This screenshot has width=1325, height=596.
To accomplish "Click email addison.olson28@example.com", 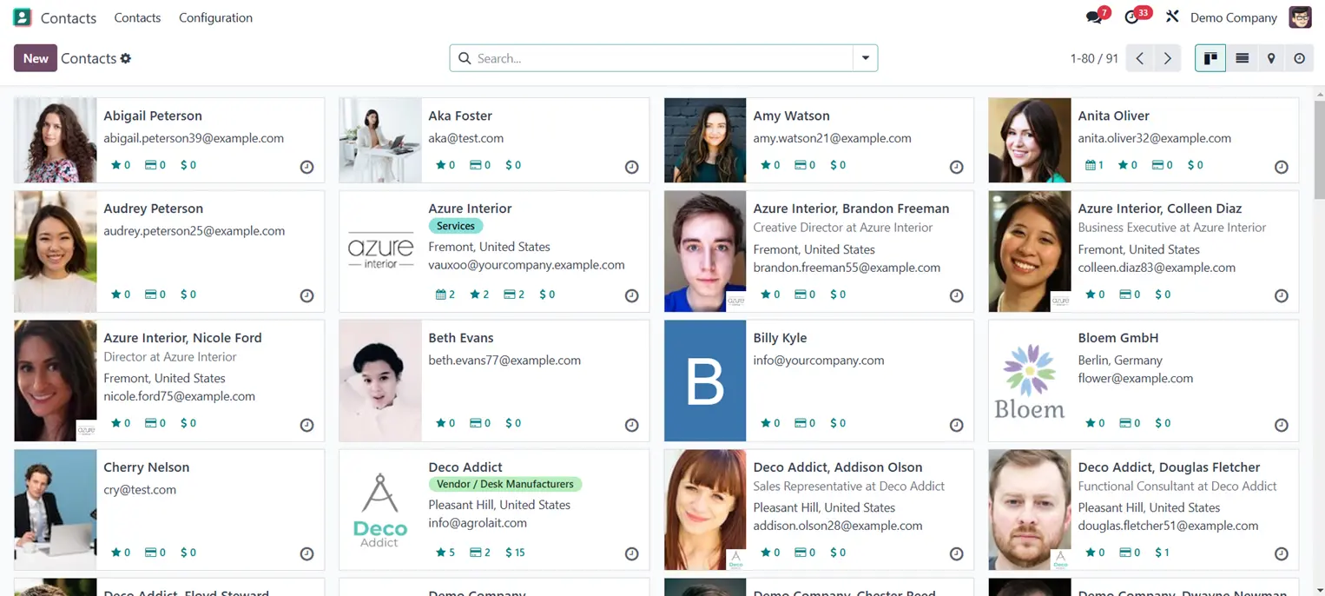I will point(837,526).
